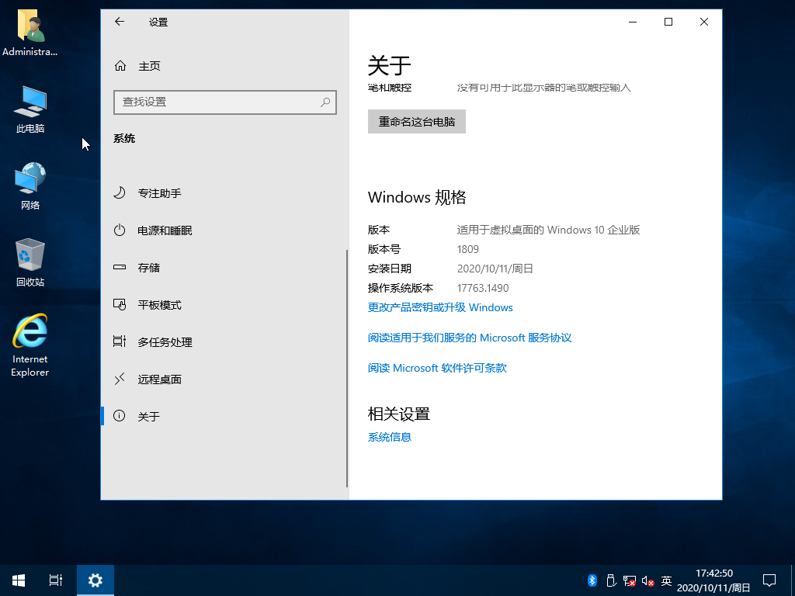Open 存储 settings page
The width and height of the screenshot is (795, 596).
(x=224, y=267)
